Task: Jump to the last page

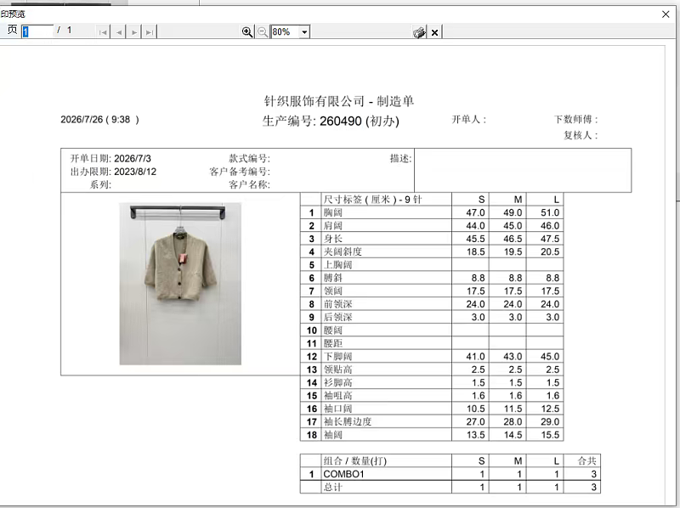Action: tap(150, 32)
